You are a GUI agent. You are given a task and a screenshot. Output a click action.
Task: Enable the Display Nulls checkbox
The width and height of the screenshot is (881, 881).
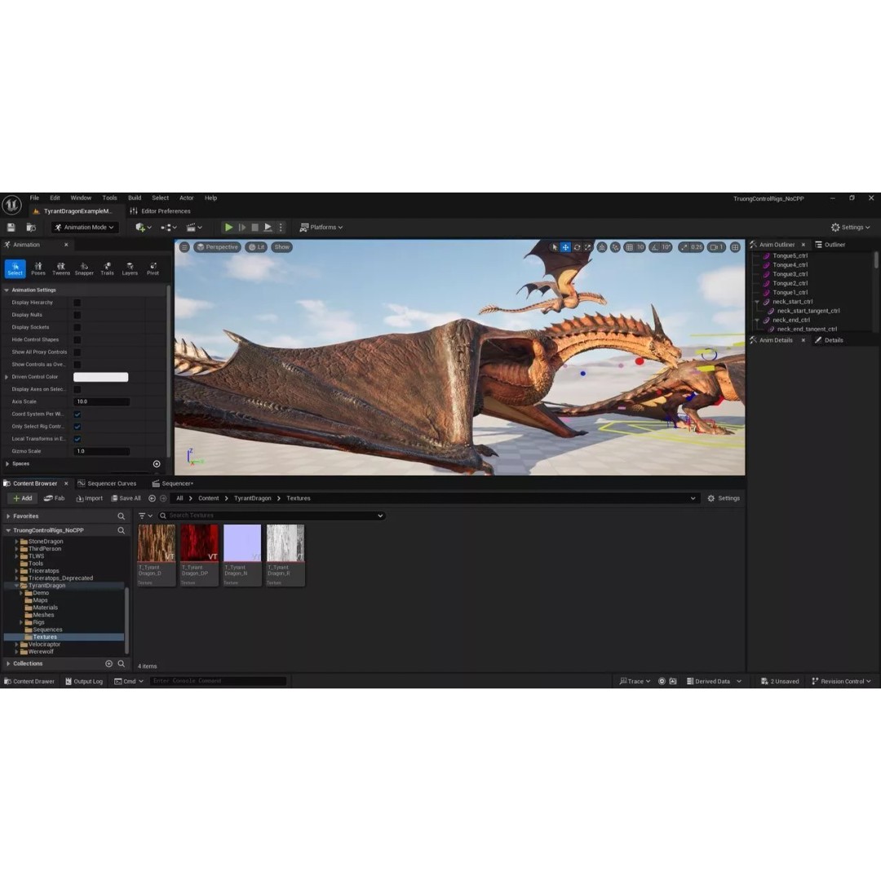tap(77, 315)
